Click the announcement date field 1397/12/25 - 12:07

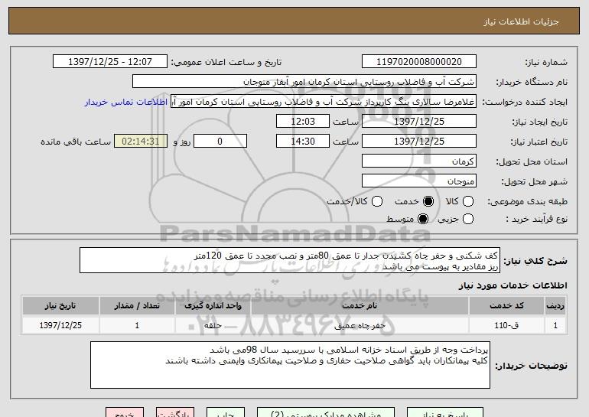pos(110,62)
